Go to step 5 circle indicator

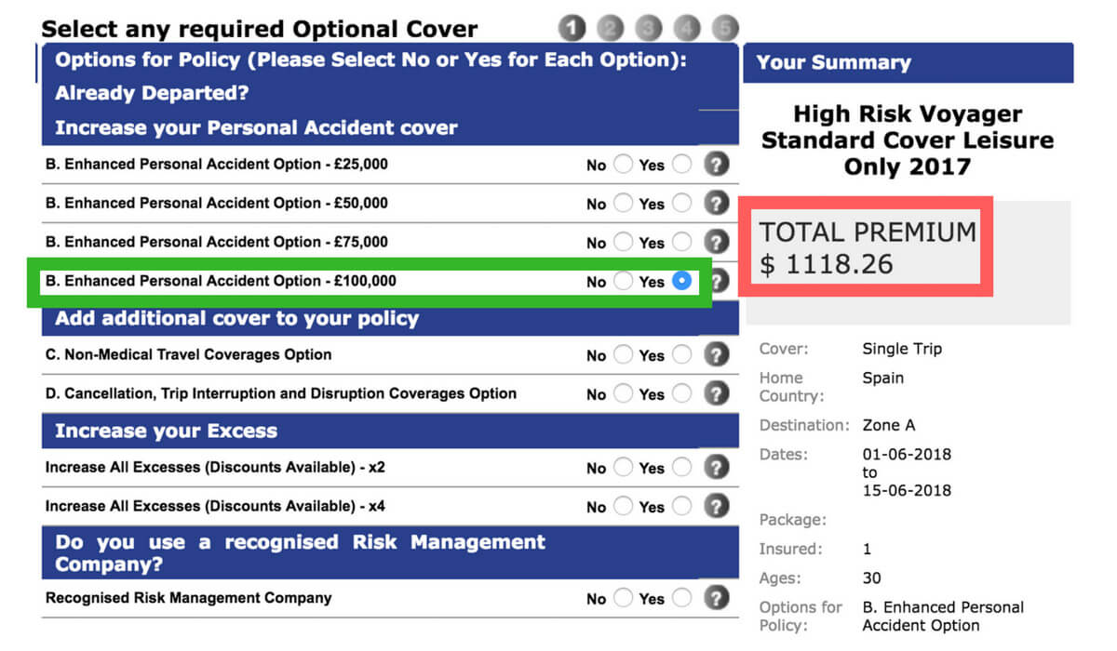pyautogui.click(x=725, y=29)
